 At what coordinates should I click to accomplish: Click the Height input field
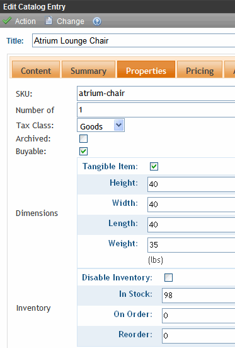191,184
